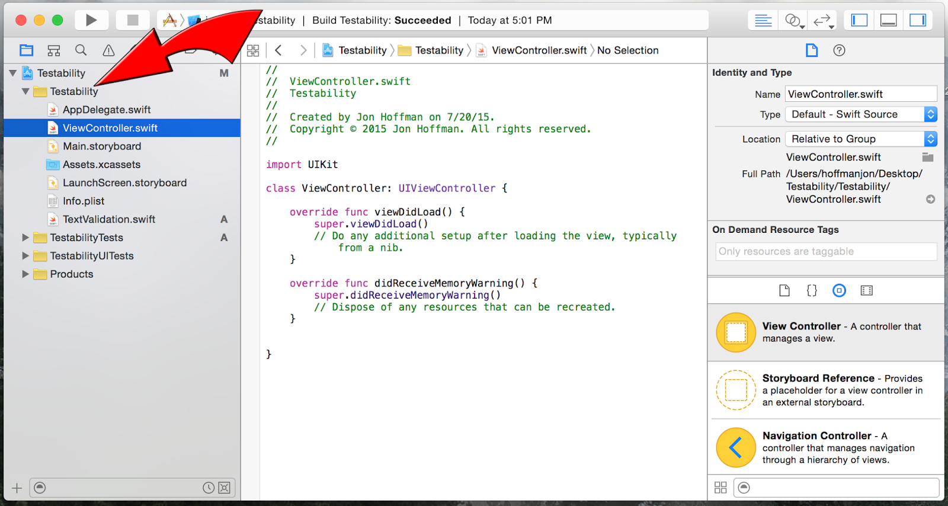
Task: Toggle the Navigator pane
Action: [x=859, y=20]
